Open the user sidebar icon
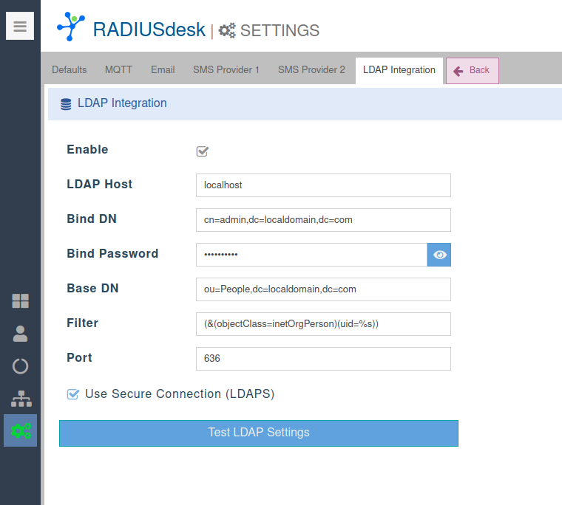This screenshot has height=505, width=562. tap(21, 334)
